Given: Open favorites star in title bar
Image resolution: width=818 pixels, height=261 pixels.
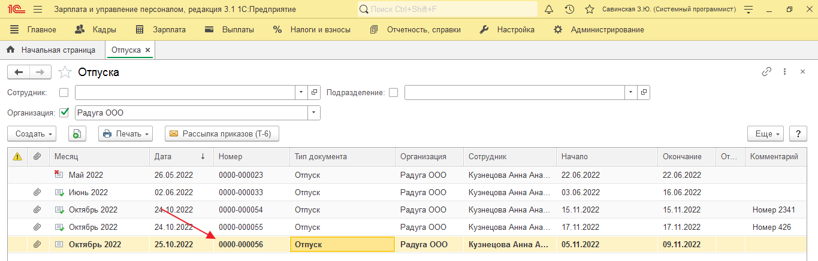Looking at the screenshot, I should pyautogui.click(x=590, y=10).
